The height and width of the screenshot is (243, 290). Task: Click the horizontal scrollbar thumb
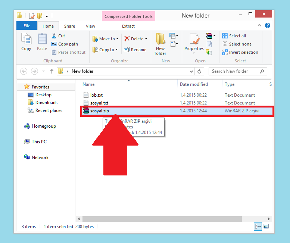click(x=162, y=219)
